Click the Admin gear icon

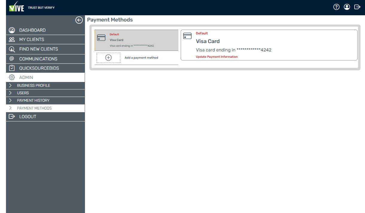coord(12,77)
